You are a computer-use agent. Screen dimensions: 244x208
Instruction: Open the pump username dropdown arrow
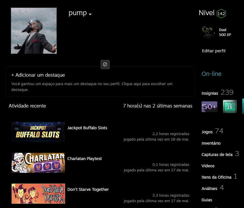[90, 14]
